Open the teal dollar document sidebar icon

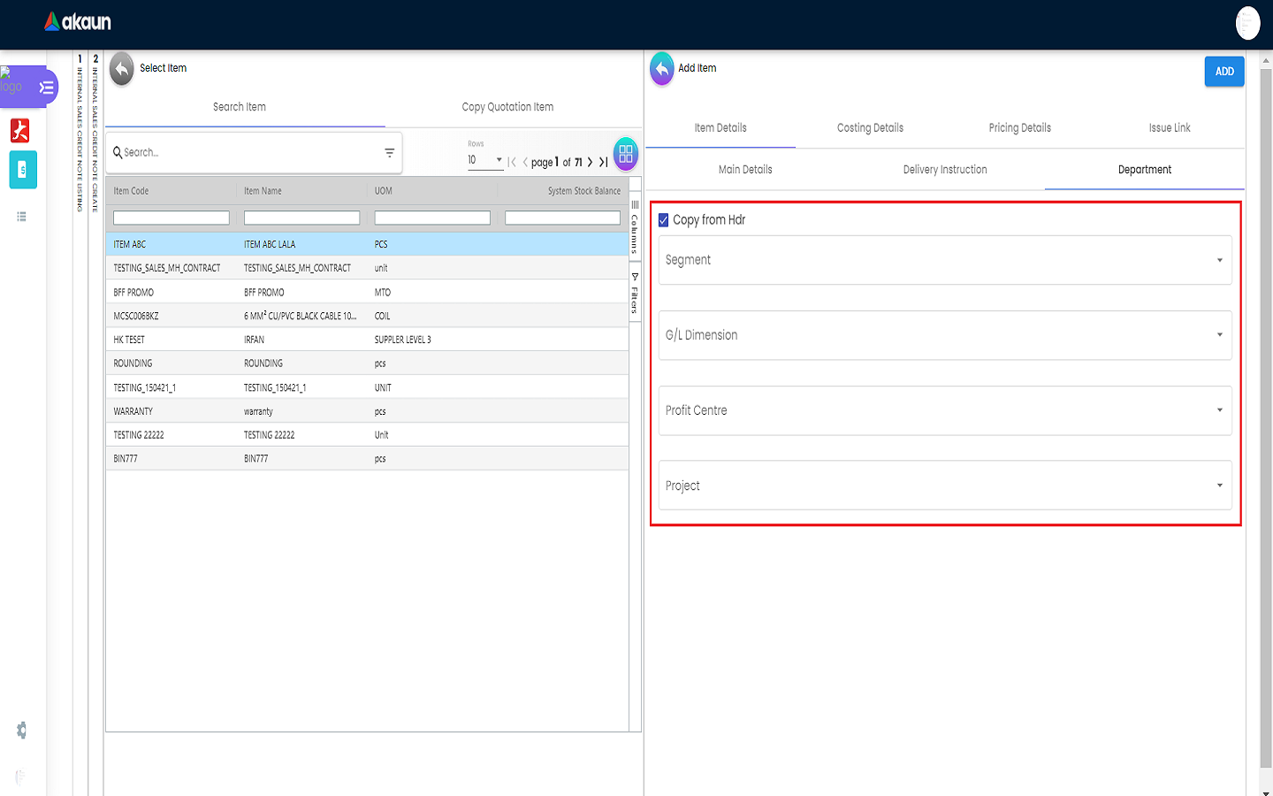point(23,170)
